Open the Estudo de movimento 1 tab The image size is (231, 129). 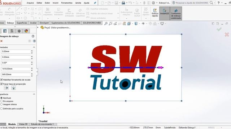(x=43, y=124)
